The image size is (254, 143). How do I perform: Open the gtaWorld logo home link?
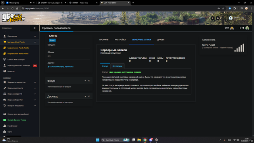coord(13,17)
